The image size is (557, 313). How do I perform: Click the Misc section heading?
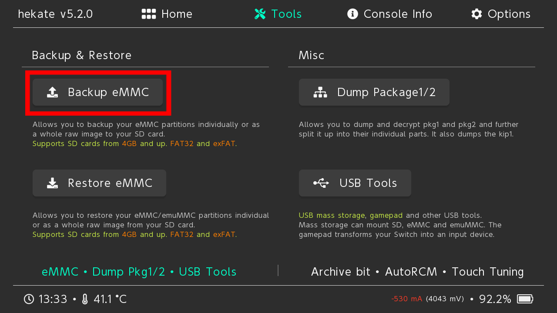coord(312,56)
